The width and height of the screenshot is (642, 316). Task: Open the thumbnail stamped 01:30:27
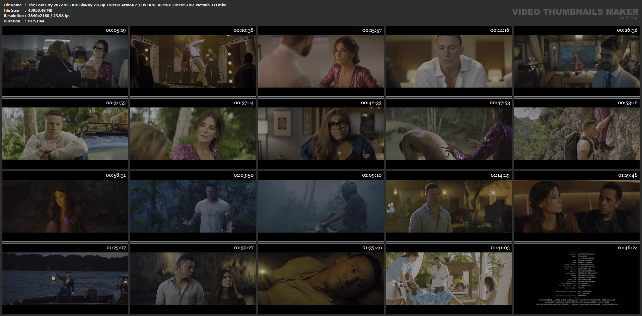point(193,279)
